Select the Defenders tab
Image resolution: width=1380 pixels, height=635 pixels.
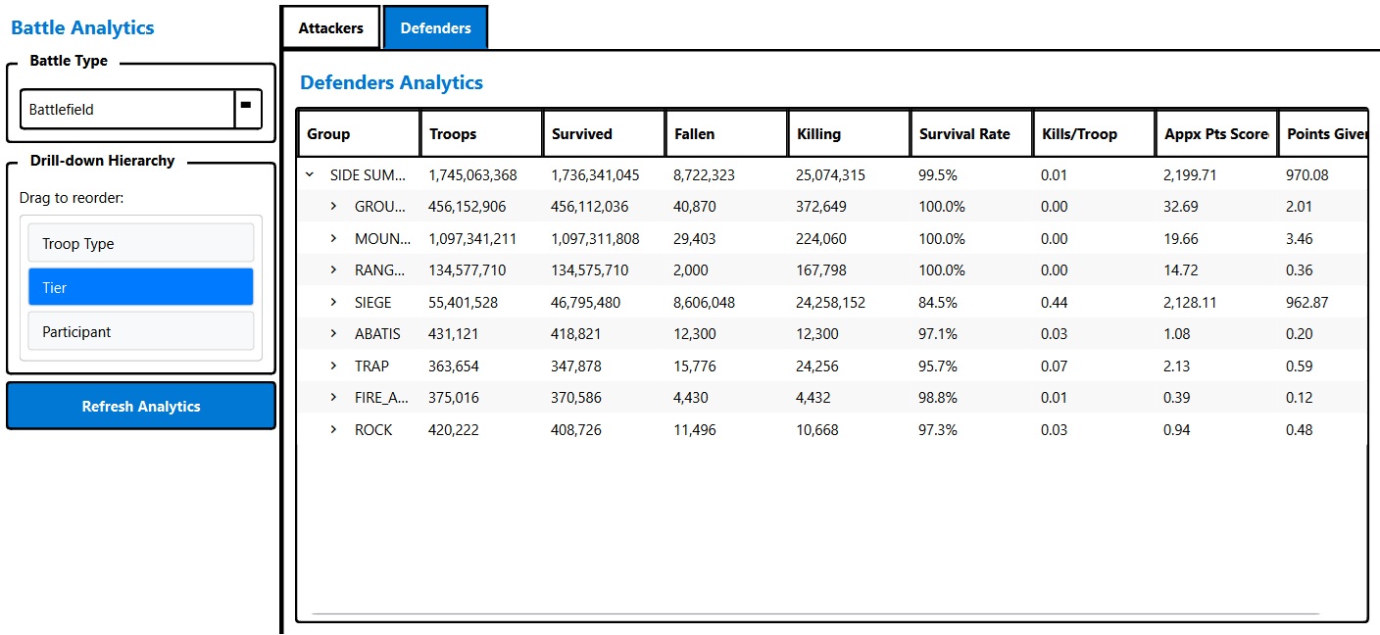[435, 27]
